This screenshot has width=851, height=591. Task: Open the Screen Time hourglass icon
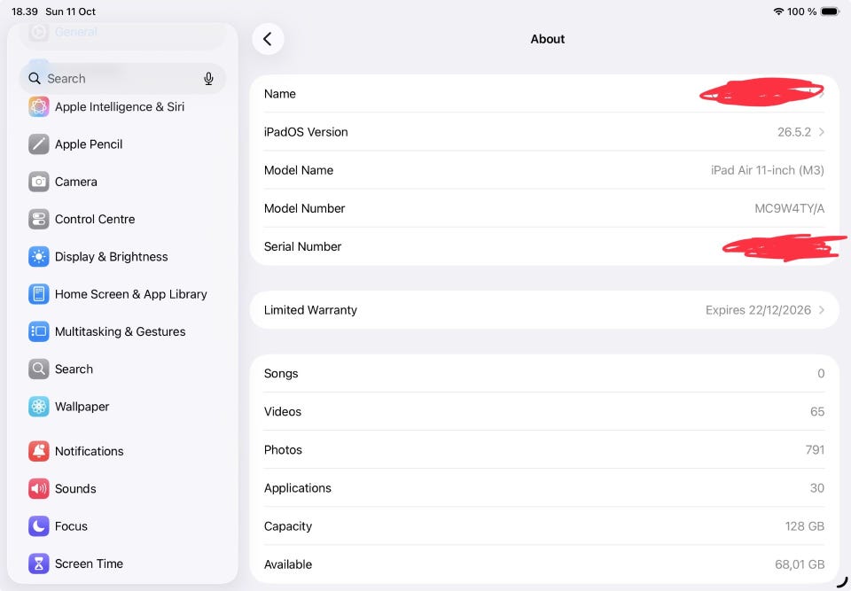[38, 563]
